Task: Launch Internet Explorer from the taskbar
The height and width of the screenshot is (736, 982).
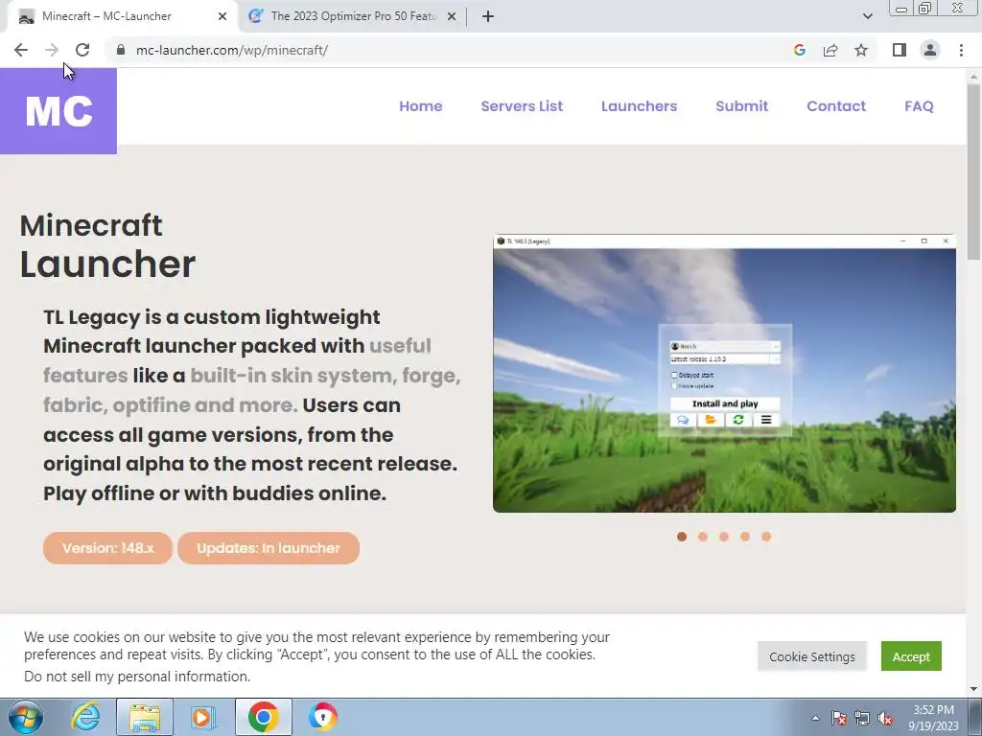Action: click(x=85, y=717)
